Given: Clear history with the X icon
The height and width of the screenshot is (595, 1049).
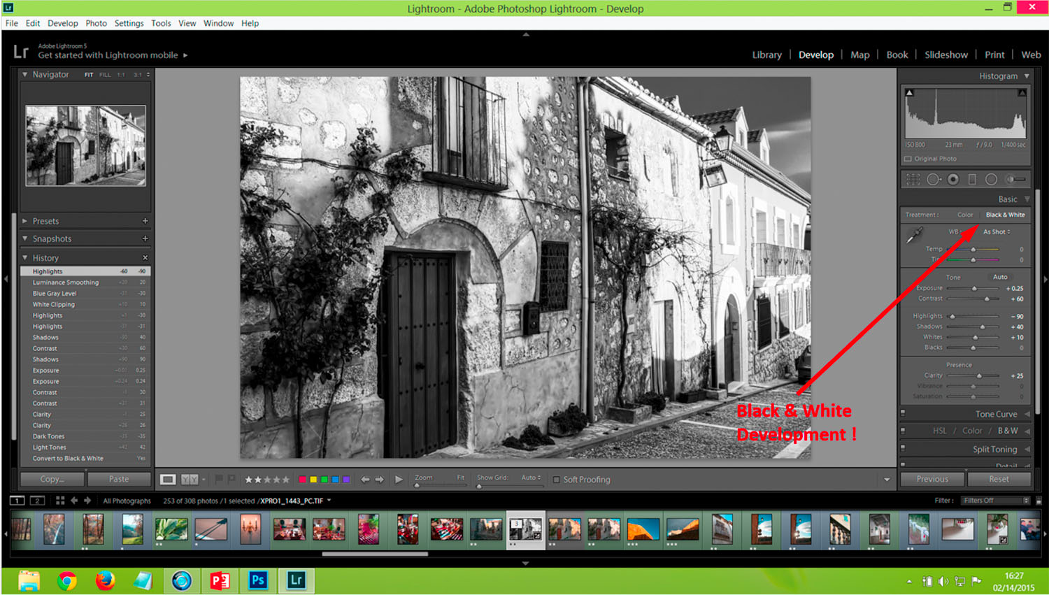Looking at the screenshot, I should pos(145,258).
